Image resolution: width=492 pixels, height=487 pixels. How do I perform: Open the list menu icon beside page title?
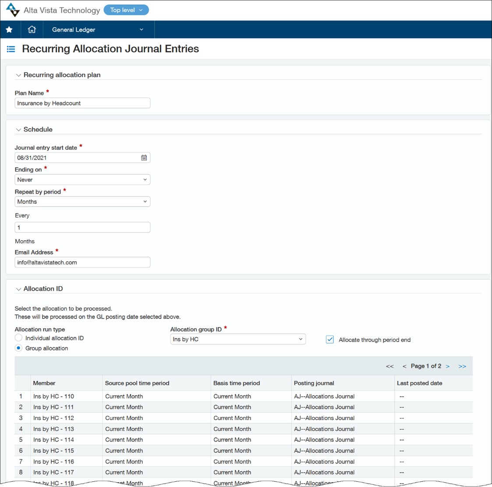pyautogui.click(x=11, y=49)
